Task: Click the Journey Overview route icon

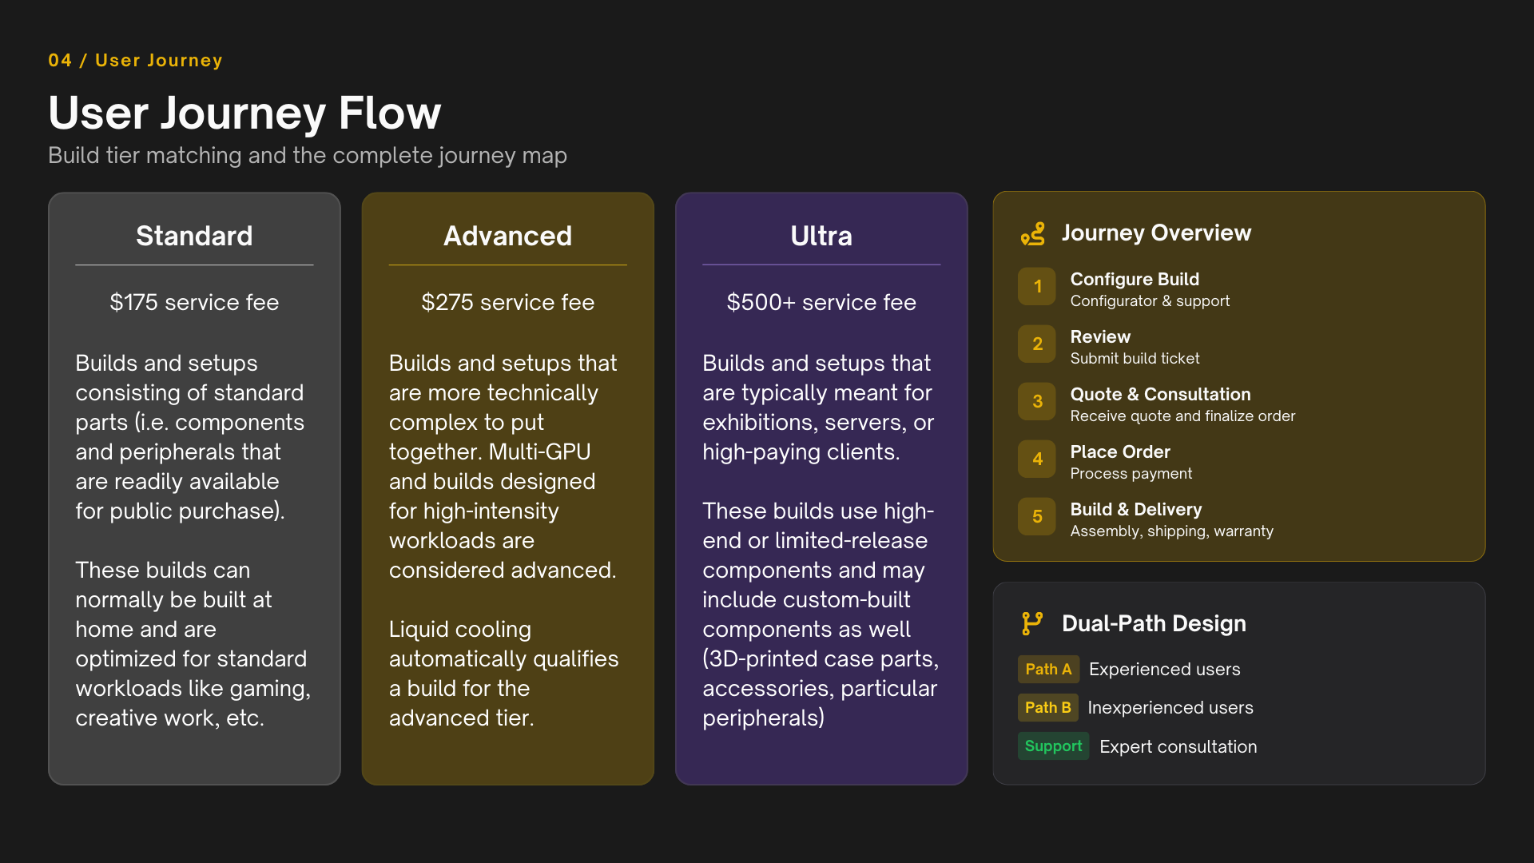Action: pos(1032,233)
